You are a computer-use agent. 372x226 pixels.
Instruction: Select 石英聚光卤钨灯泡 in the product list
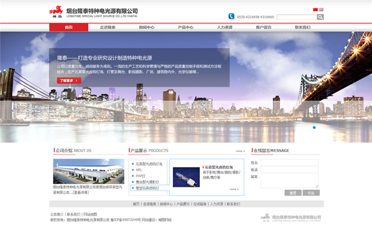click(x=149, y=164)
